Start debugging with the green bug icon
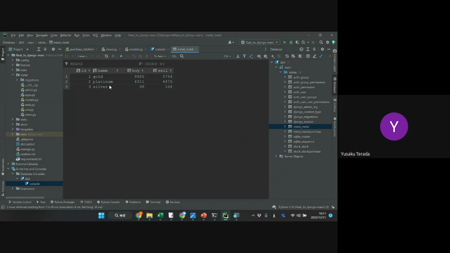The width and height of the screenshot is (450, 253). pyautogui.click(x=291, y=43)
